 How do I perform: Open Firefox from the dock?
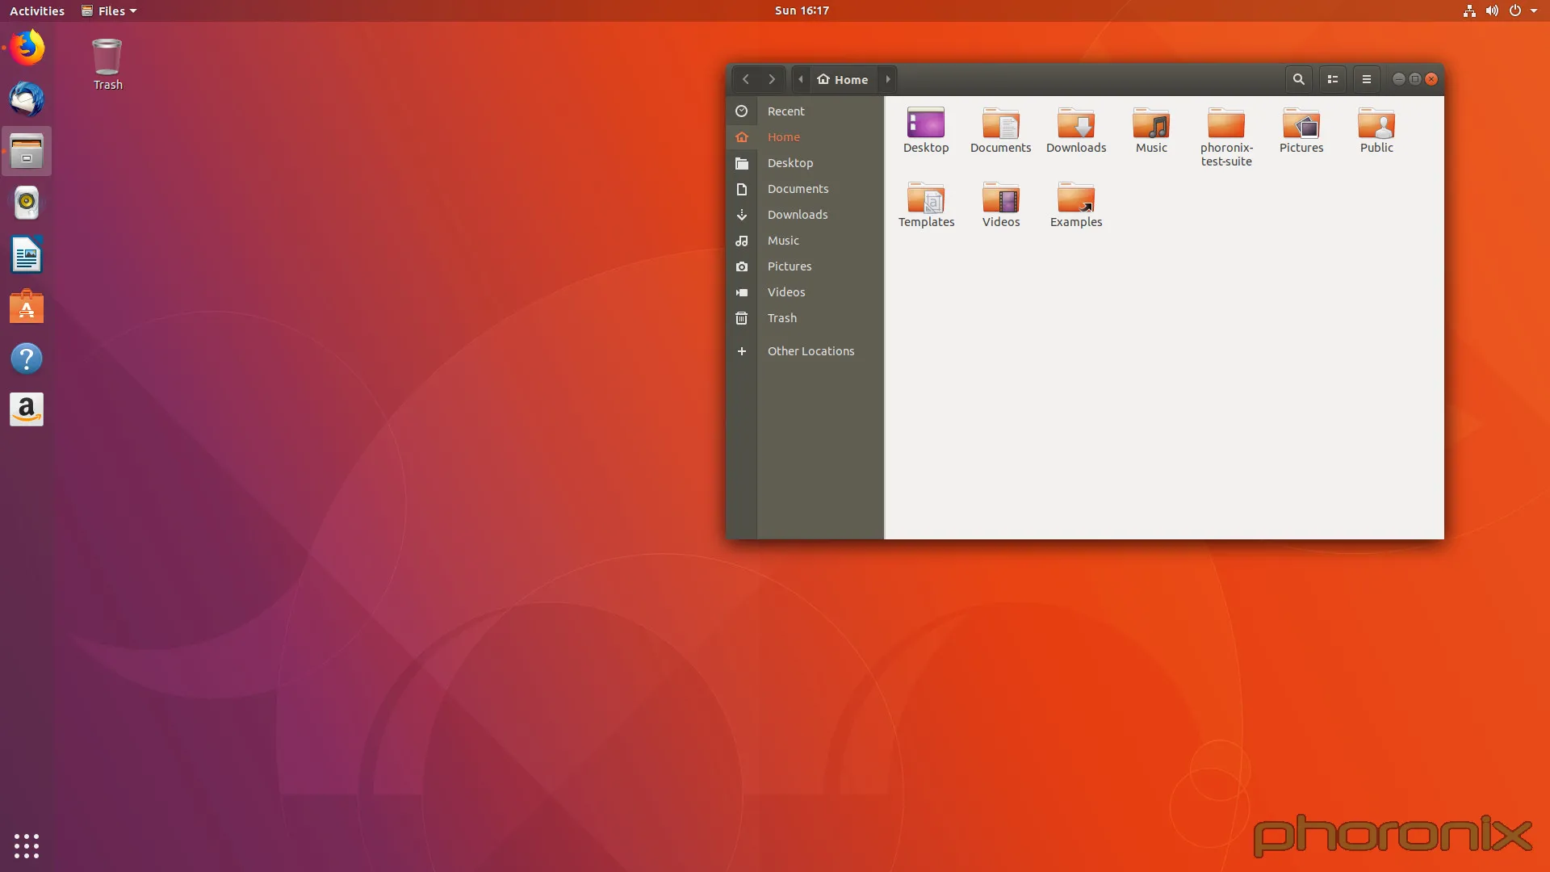pos(27,48)
